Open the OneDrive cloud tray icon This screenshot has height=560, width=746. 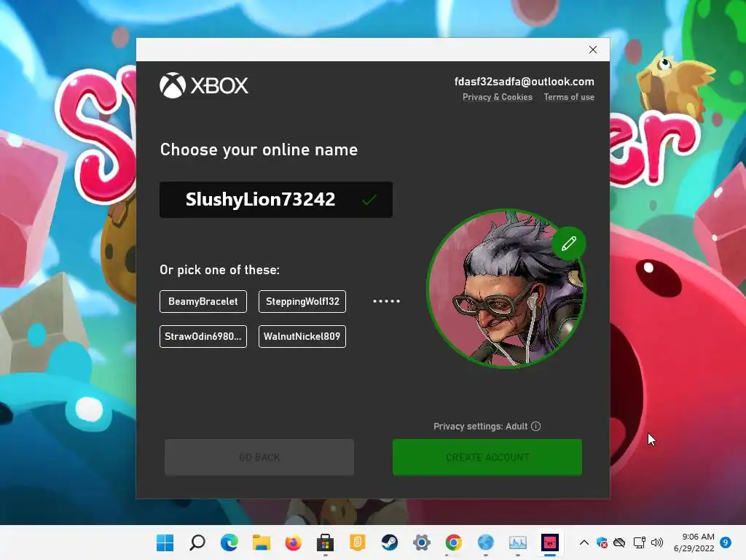(x=619, y=542)
